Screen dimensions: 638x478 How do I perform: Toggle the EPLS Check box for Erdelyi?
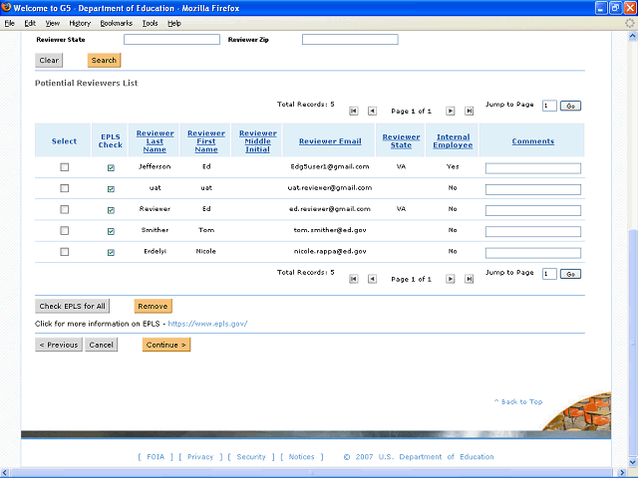(111, 252)
